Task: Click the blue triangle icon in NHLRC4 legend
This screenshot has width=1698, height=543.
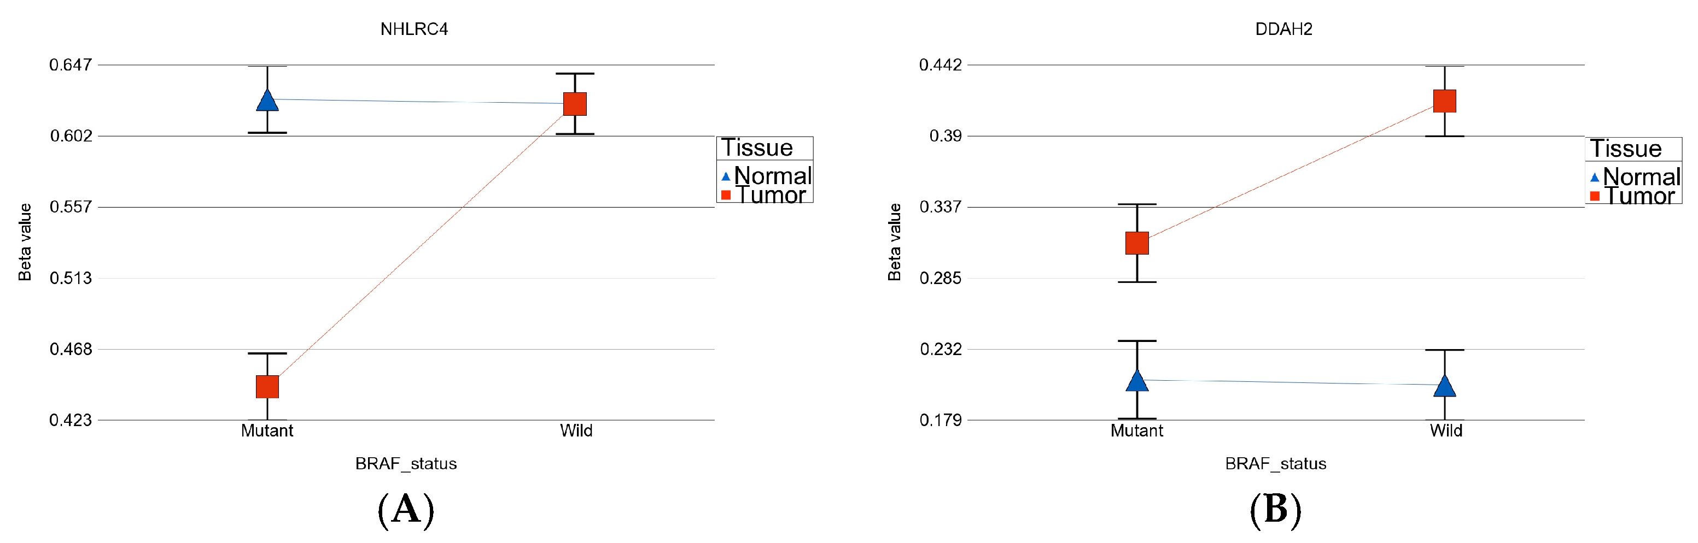Action: tap(726, 176)
